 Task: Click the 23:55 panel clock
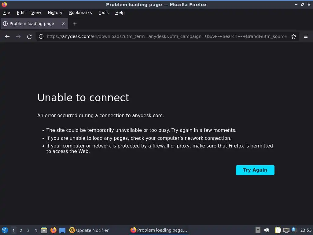point(306,230)
